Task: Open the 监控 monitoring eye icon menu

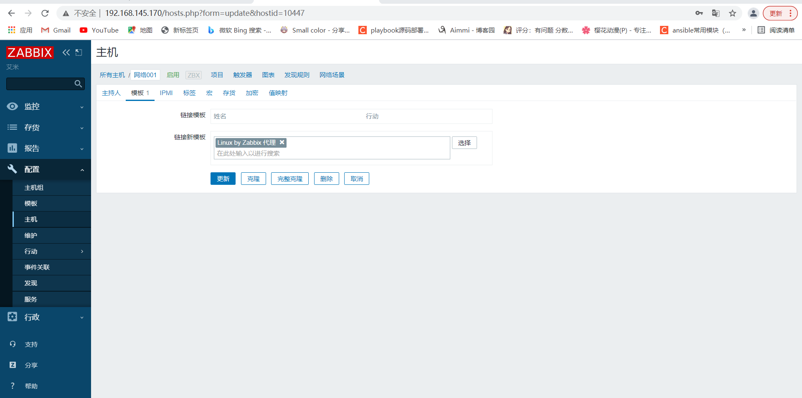Action: pos(13,106)
